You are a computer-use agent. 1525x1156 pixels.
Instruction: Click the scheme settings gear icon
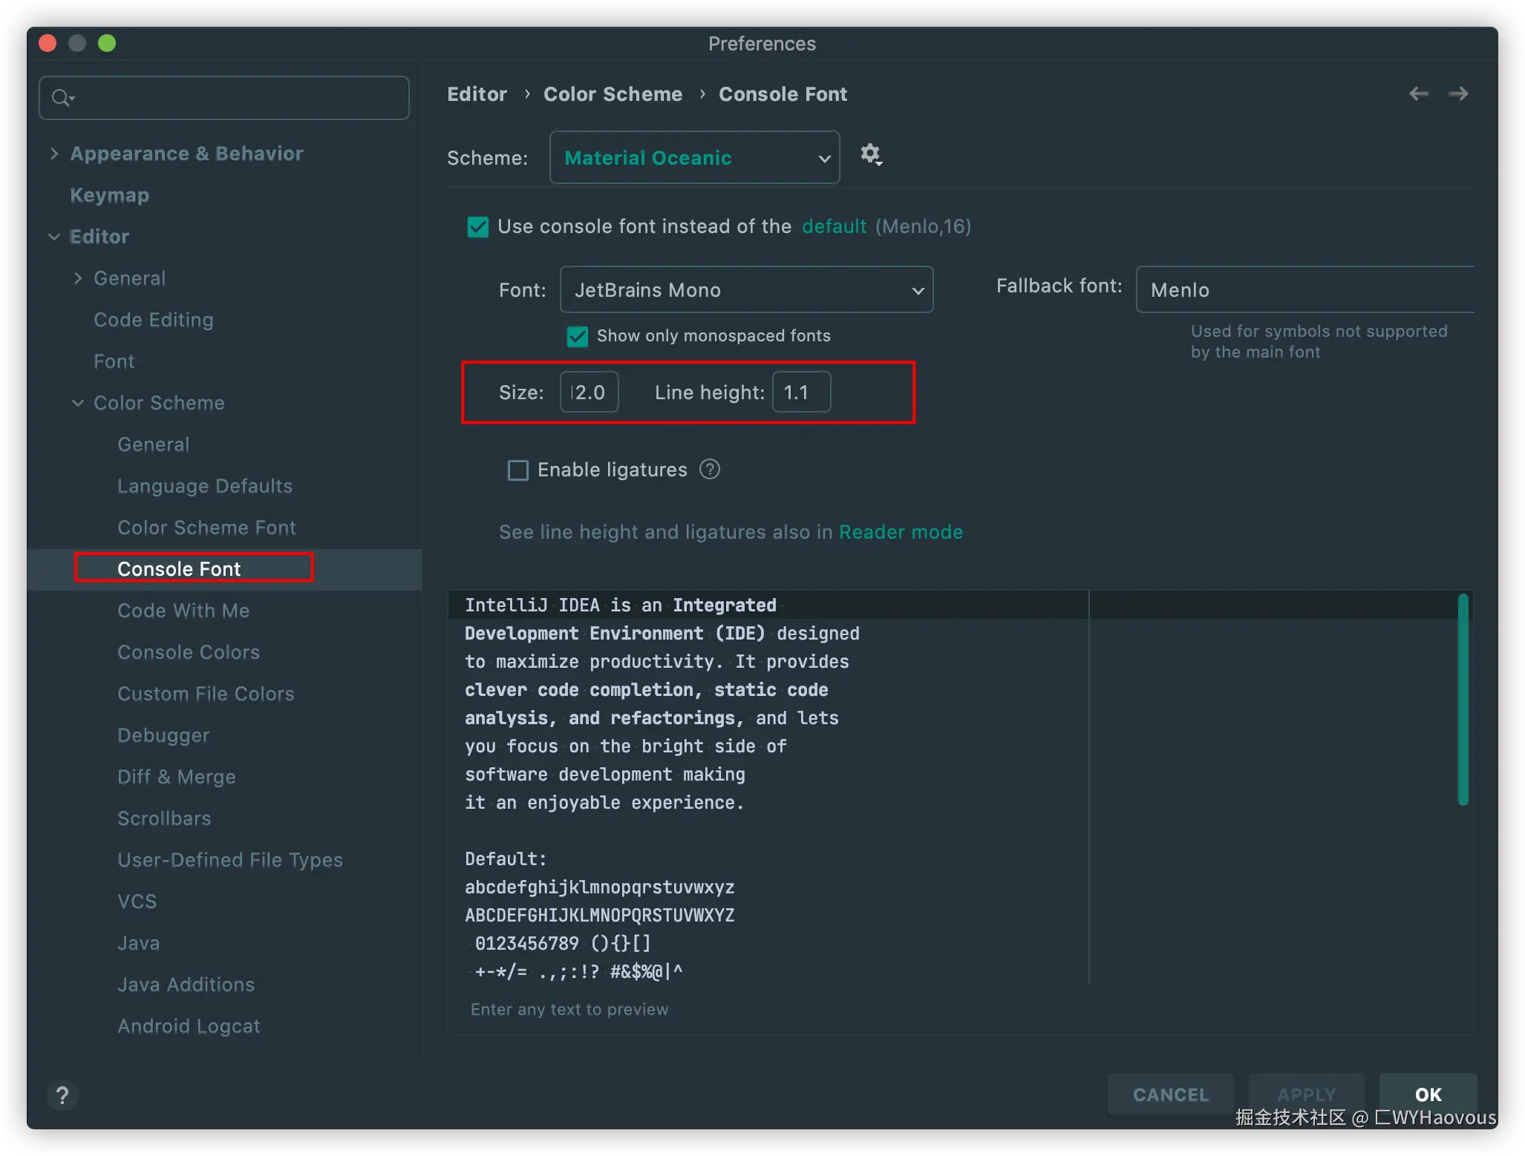(870, 154)
